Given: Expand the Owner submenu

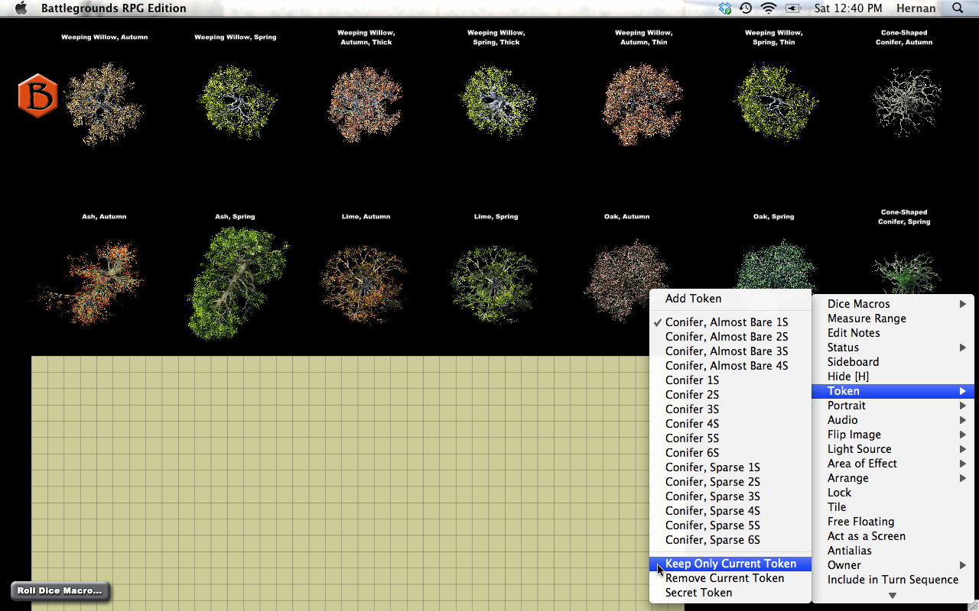Looking at the screenshot, I should (x=893, y=565).
